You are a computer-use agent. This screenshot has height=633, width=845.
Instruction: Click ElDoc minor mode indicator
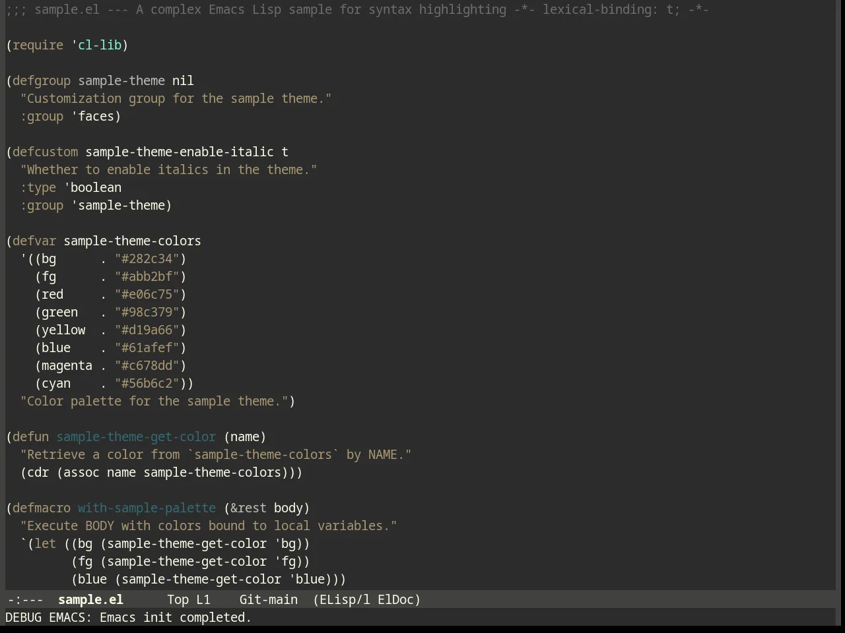[x=395, y=599]
